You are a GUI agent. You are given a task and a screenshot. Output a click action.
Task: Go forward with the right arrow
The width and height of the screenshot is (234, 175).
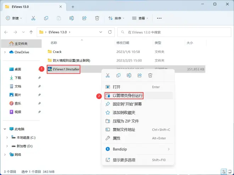15,32
